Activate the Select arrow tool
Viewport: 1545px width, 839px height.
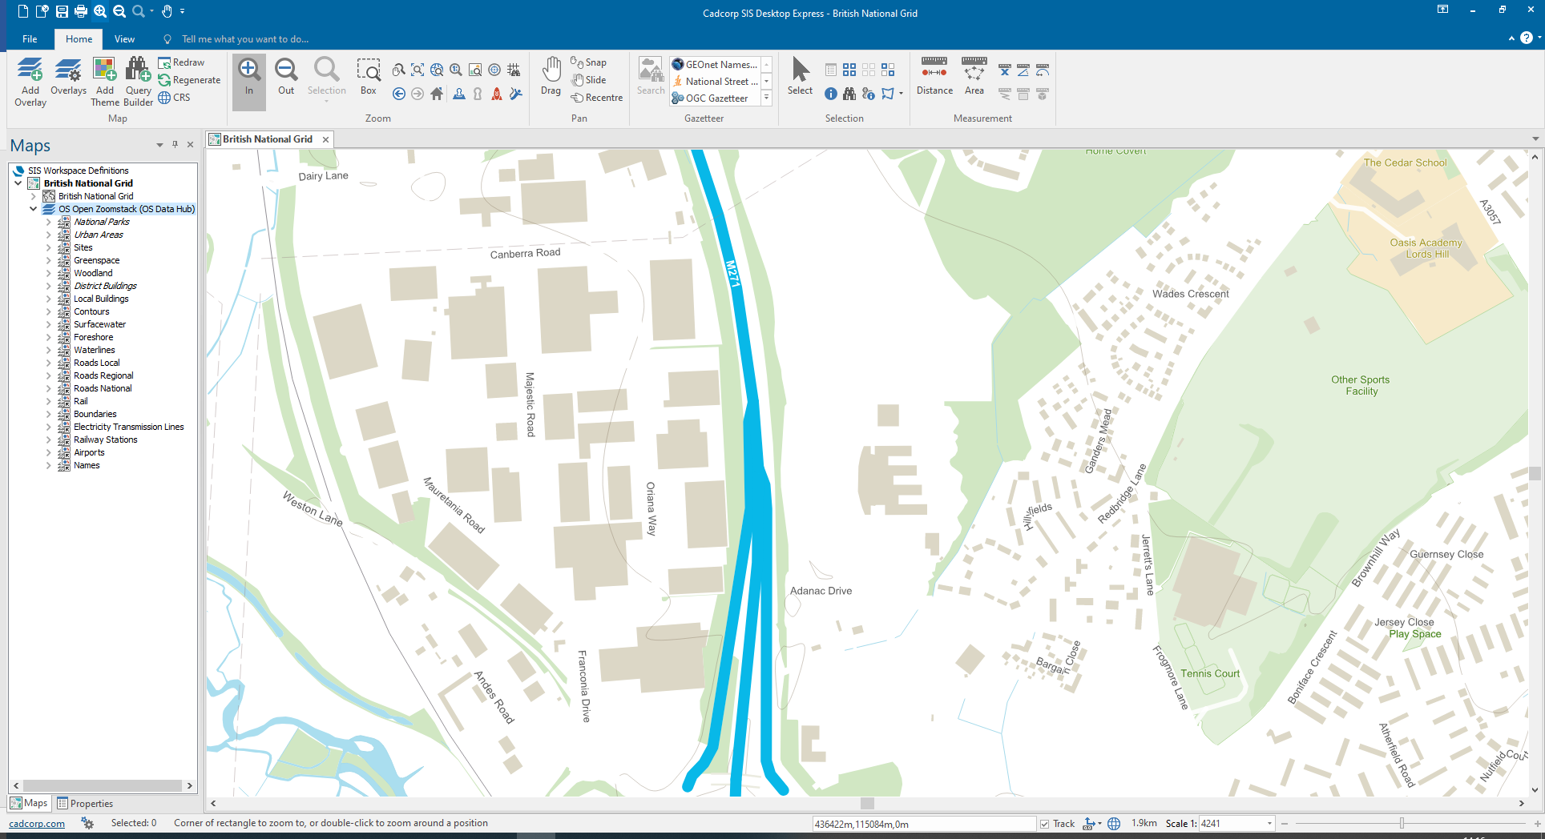click(x=799, y=76)
